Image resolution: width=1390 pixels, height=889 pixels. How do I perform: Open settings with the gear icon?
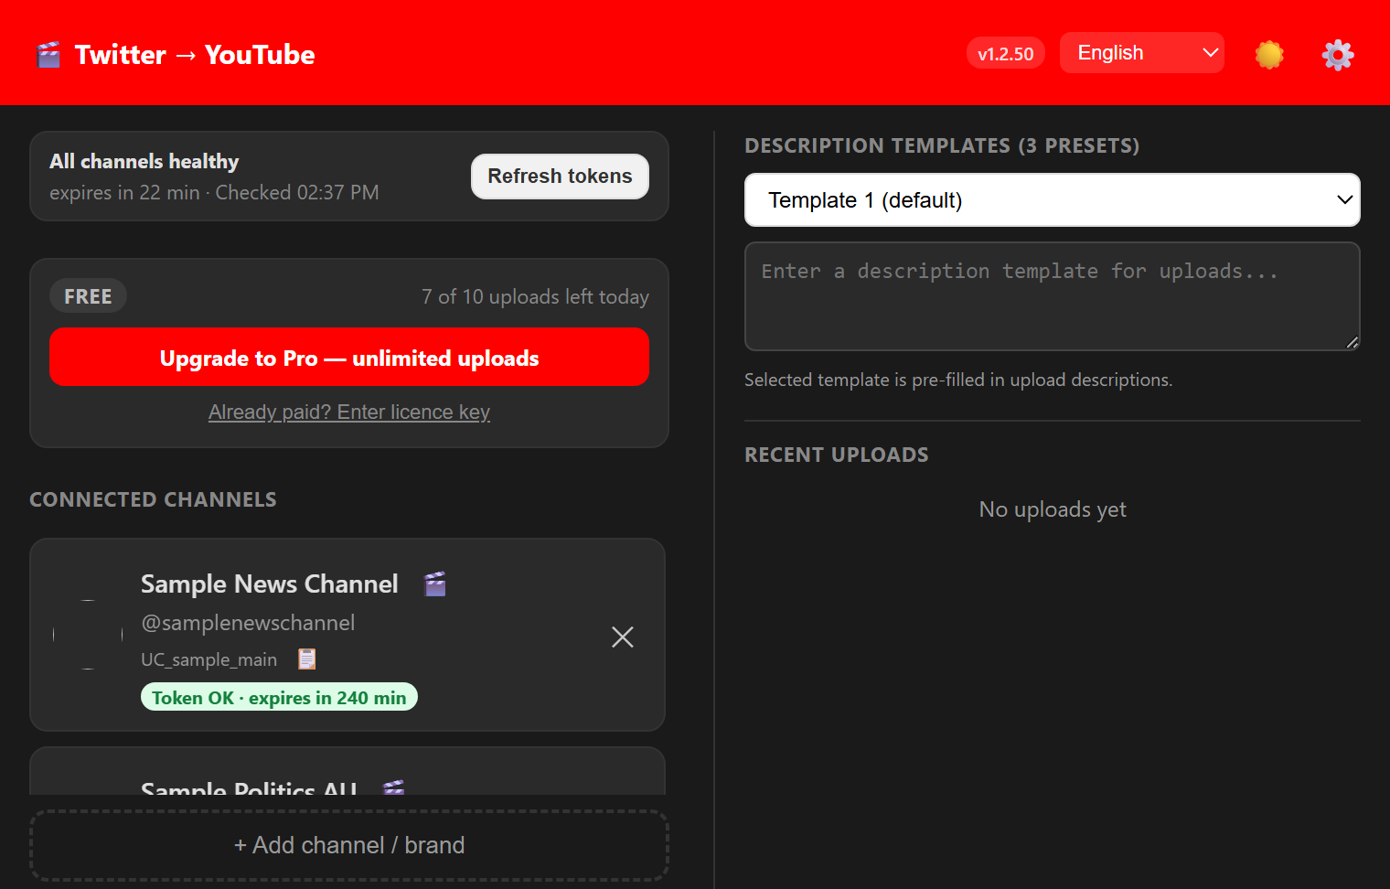tap(1338, 55)
